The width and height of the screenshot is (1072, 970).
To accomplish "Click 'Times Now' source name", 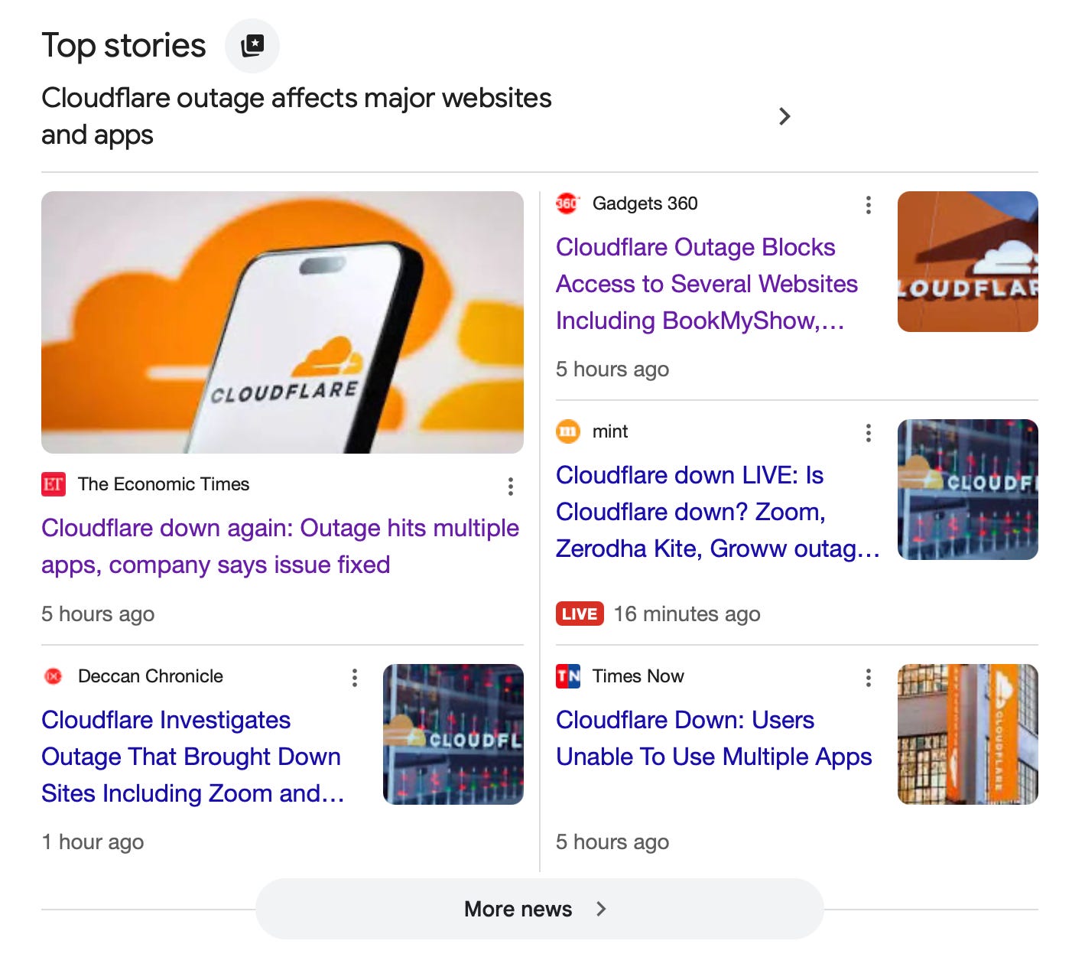I will click(x=638, y=676).
